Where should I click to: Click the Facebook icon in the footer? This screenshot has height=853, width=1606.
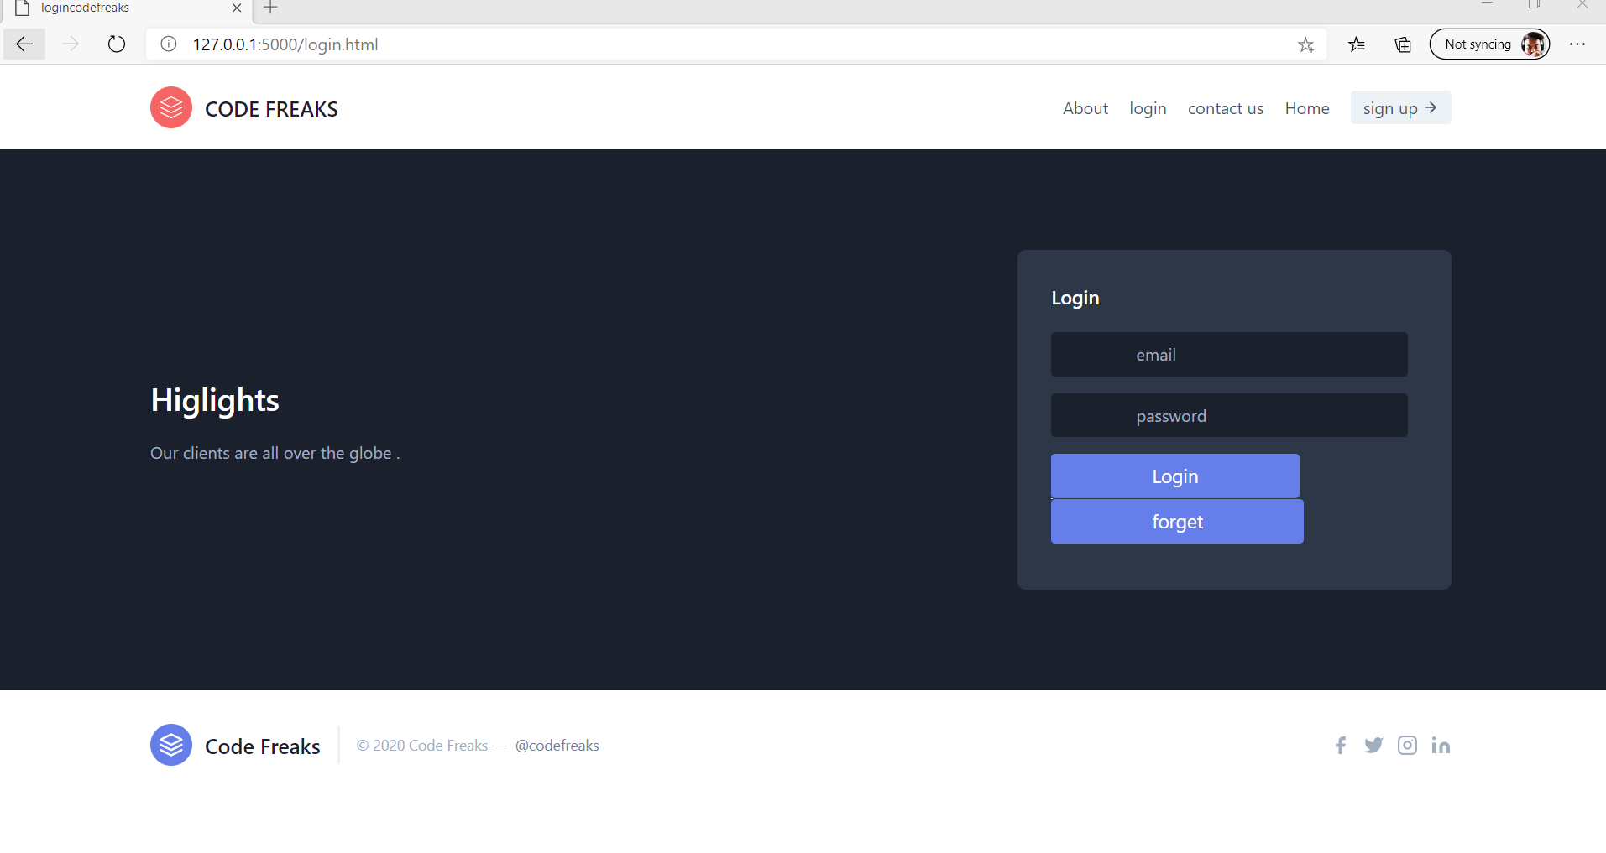(1340, 745)
